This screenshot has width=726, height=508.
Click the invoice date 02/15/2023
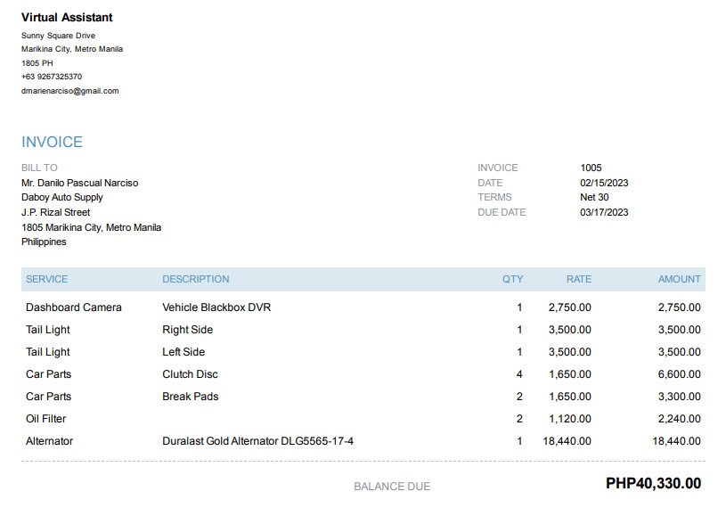[x=604, y=183]
